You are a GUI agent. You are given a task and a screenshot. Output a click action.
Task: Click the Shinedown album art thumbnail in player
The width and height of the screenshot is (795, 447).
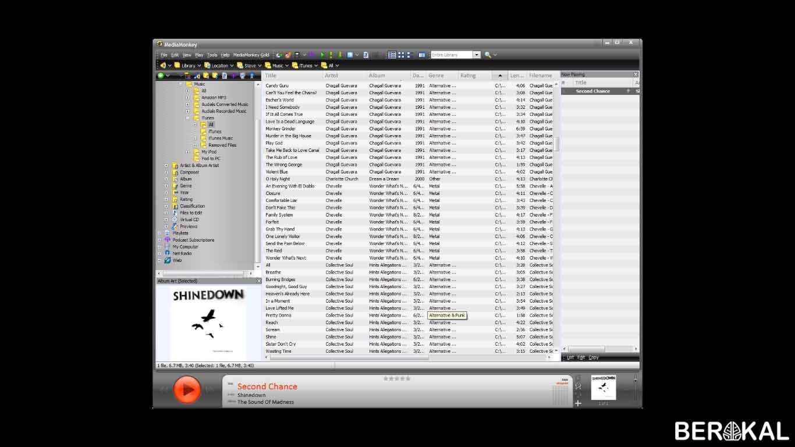tap(604, 388)
